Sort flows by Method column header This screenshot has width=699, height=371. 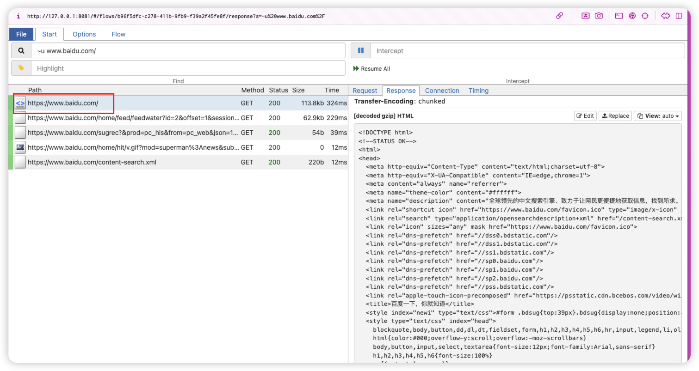point(252,90)
